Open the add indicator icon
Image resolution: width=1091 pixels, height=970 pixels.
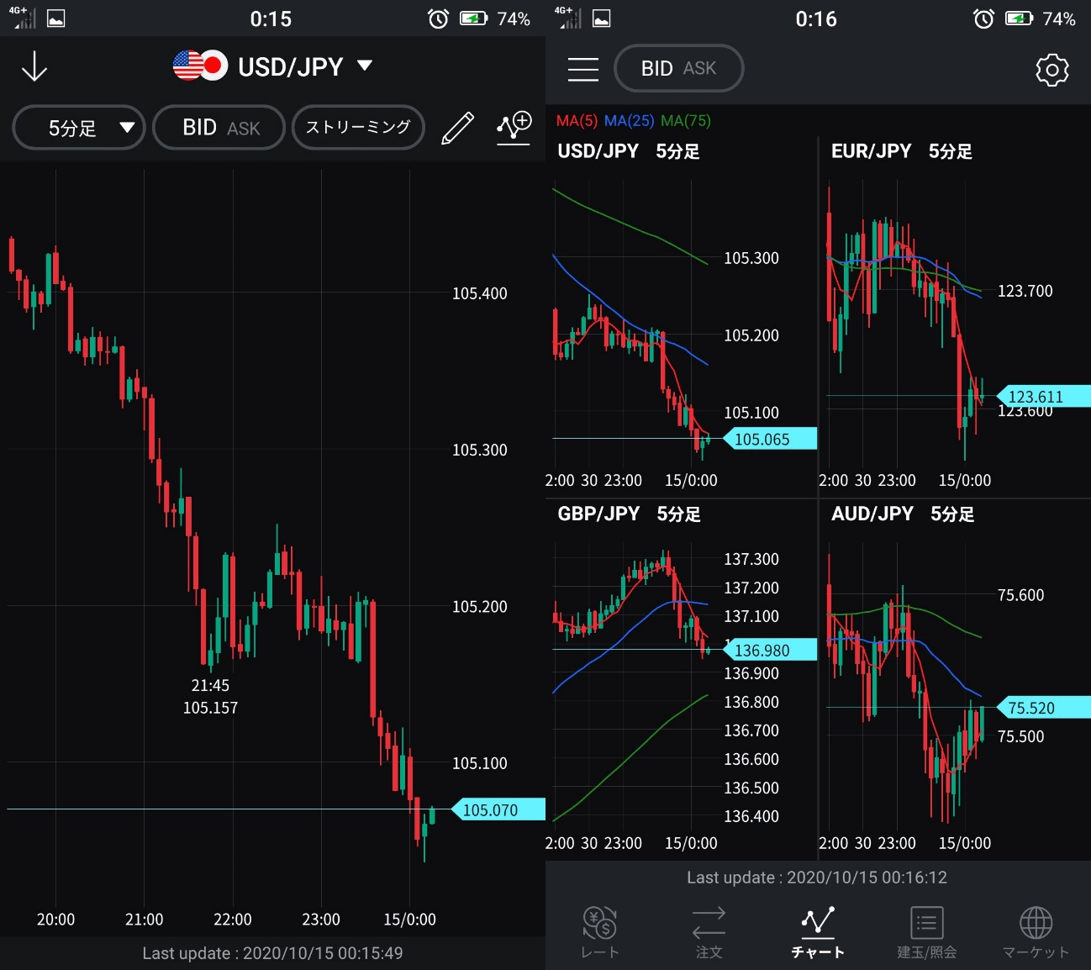[514, 128]
